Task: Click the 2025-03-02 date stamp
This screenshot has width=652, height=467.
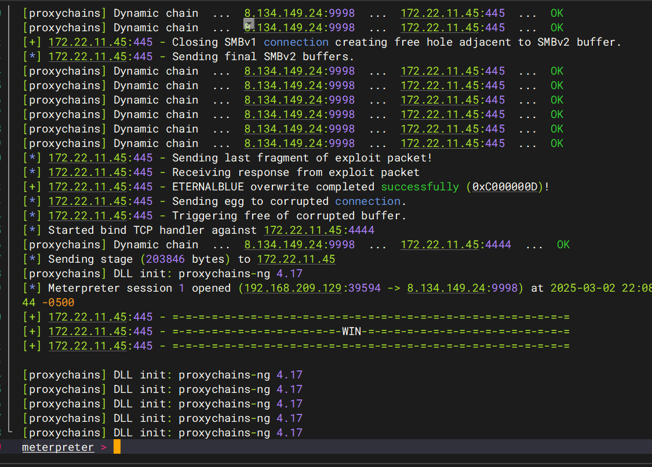Action: [x=583, y=288]
